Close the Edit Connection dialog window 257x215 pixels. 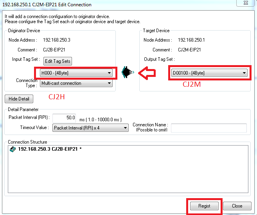(x=246, y=3)
